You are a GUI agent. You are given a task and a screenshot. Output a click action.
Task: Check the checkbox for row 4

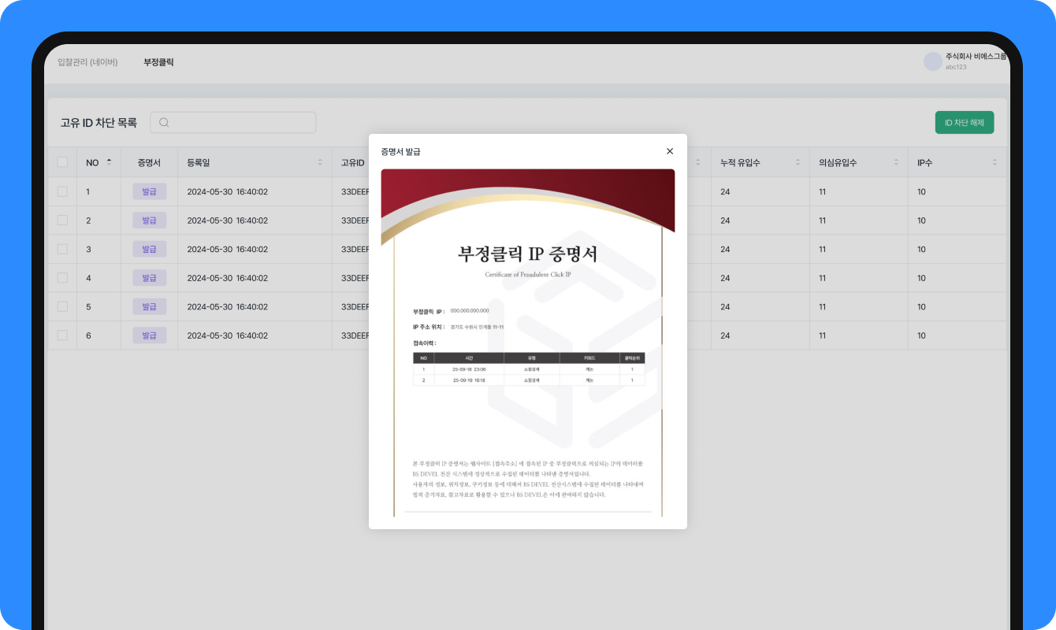61,277
